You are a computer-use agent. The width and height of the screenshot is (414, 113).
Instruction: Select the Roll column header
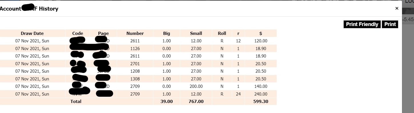tap(222, 33)
